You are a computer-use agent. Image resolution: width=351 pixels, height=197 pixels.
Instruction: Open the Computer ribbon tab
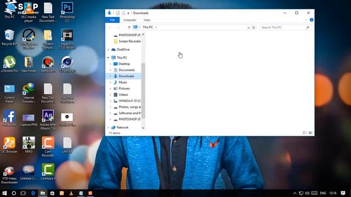[x=129, y=20]
